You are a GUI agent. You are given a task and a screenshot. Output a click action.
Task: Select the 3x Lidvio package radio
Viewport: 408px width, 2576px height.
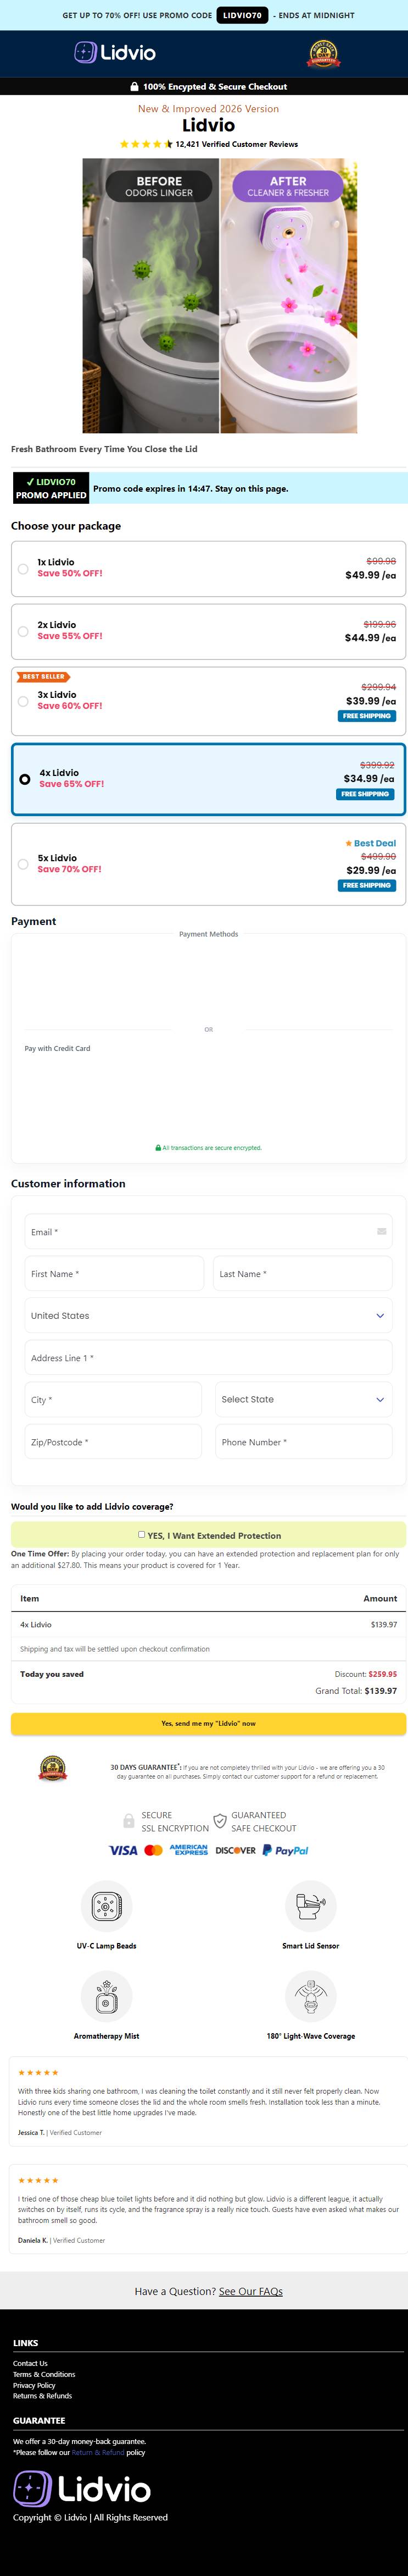pos(23,701)
